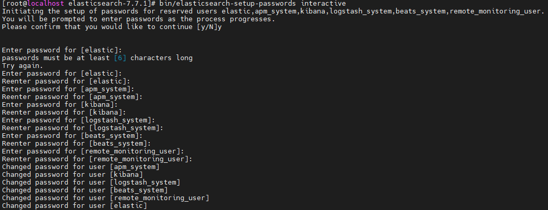
Task: Click the blue [6] character count
Action: pos(120,58)
